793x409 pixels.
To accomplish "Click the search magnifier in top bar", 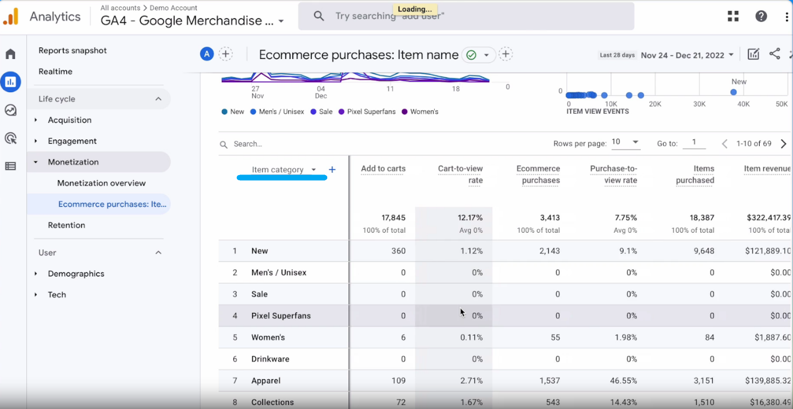I will point(319,16).
